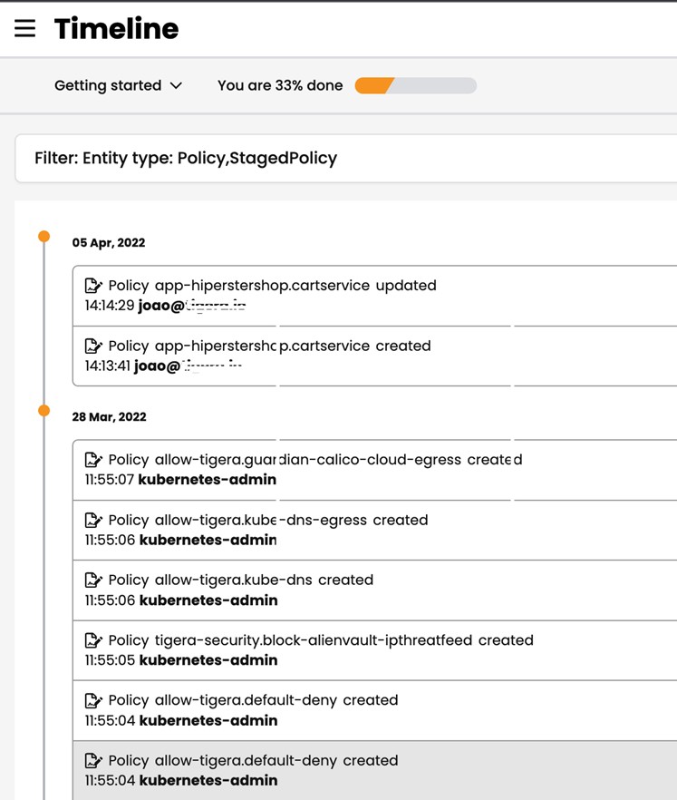Click the policy icon on cartservice updated entry
The height and width of the screenshot is (800, 677).
(93, 286)
